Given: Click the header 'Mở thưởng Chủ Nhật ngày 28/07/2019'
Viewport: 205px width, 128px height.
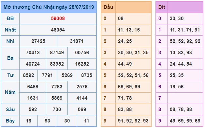Looking at the screenshot, I should click(x=49, y=7).
